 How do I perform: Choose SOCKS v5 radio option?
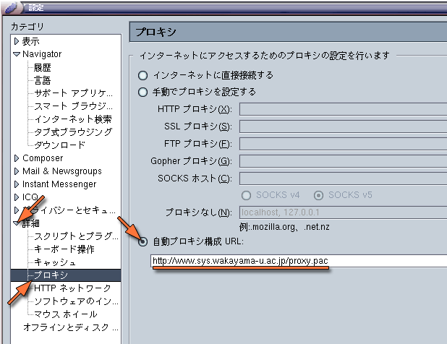tap(318, 195)
